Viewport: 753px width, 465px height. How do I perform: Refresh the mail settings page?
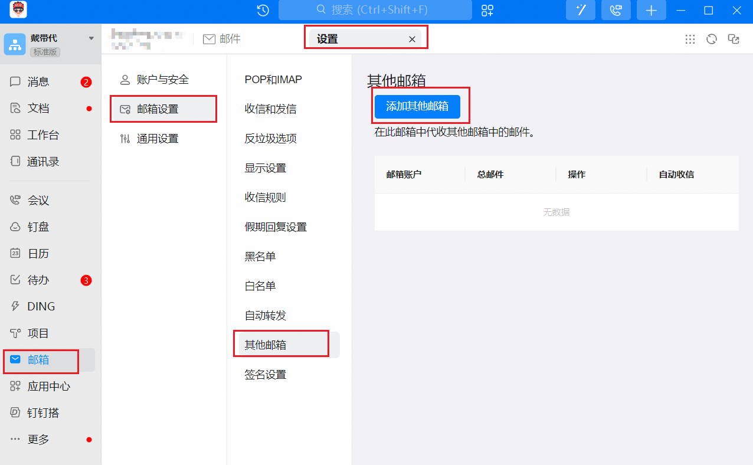[x=711, y=38]
